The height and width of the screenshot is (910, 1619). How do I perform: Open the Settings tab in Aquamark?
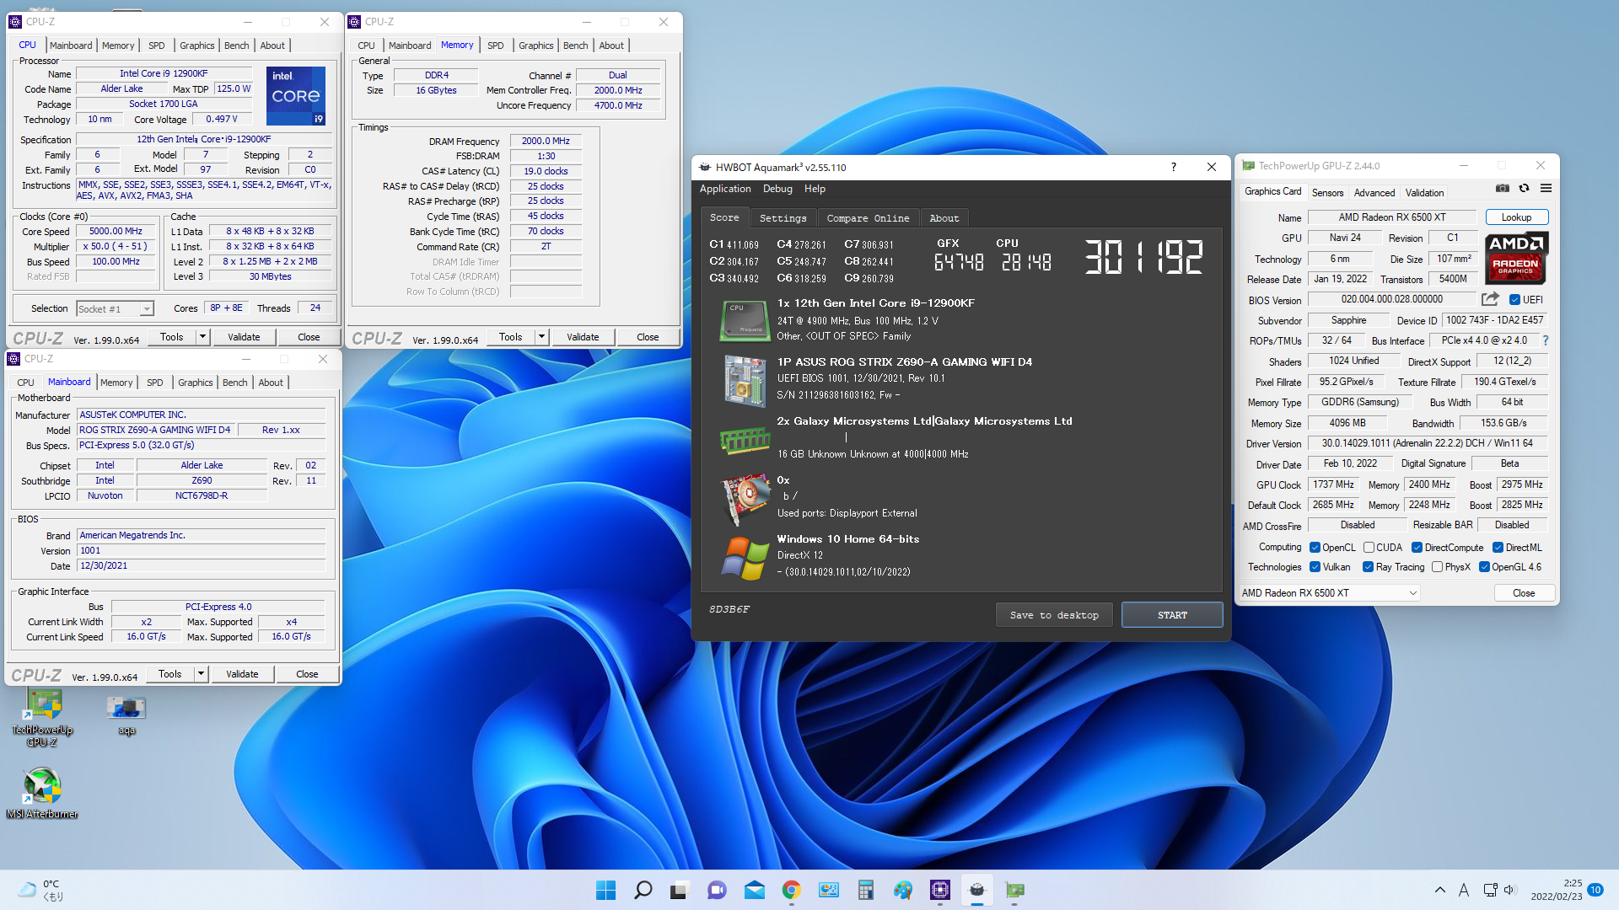tap(783, 218)
